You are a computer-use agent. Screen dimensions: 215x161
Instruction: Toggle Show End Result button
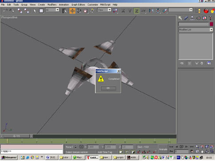[189, 63]
